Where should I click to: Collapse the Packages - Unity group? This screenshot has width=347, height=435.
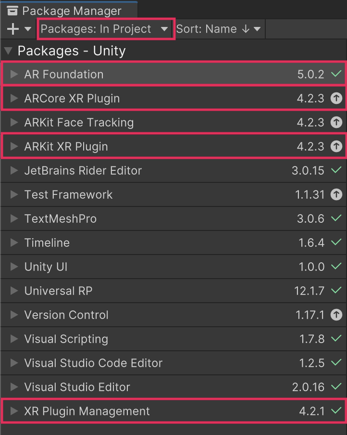click(8, 51)
